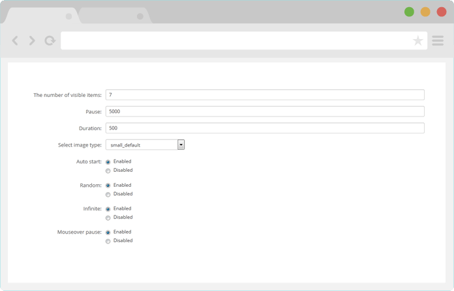The image size is (454, 291).
Task: Set Mouseover pause to Enabled
Action: click(108, 232)
